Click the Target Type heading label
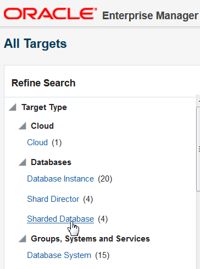 click(x=44, y=107)
